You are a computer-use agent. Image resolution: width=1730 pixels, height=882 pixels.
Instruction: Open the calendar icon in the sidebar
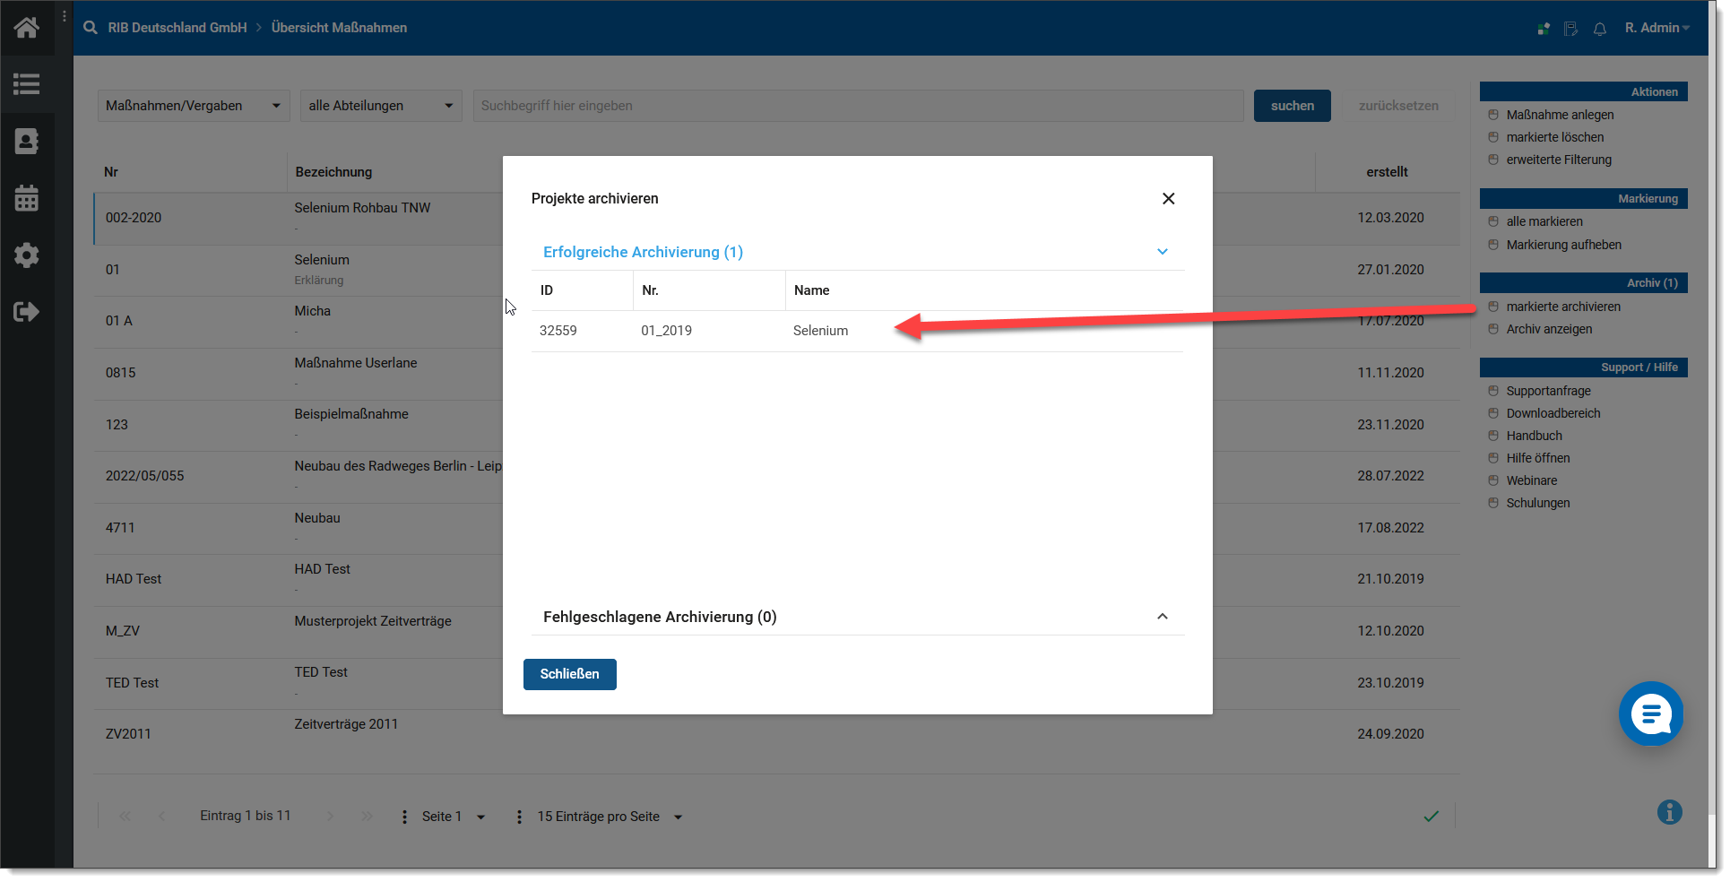(27, 198)
